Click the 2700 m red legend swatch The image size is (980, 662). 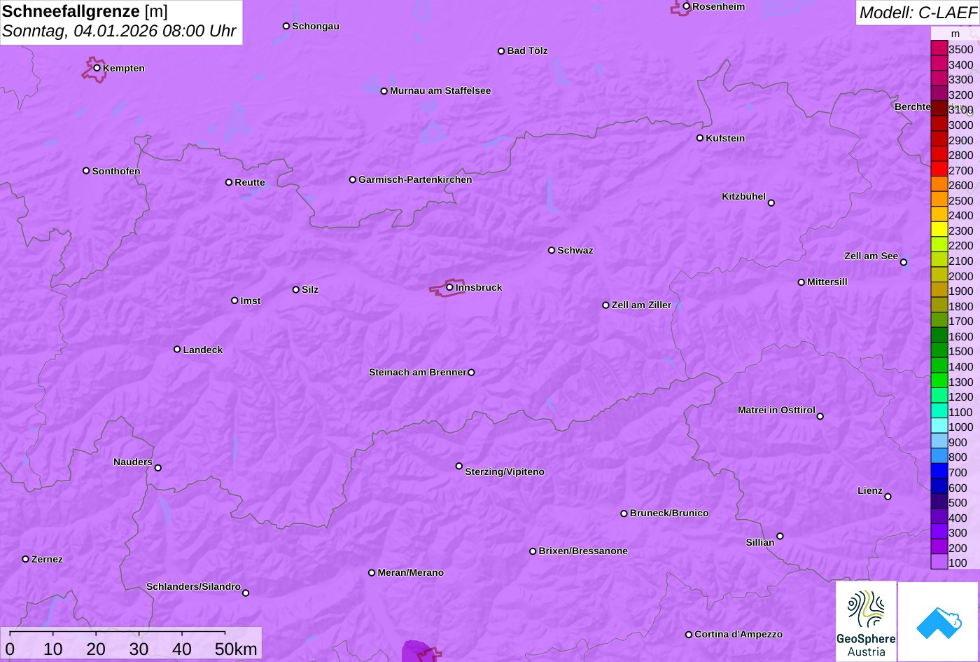point(939,170)
